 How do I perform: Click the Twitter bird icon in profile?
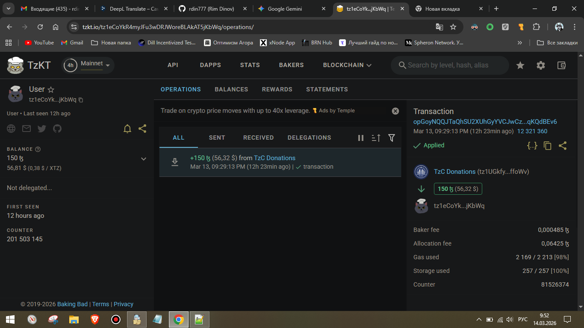pyautogui.click(x=42, y=129)
